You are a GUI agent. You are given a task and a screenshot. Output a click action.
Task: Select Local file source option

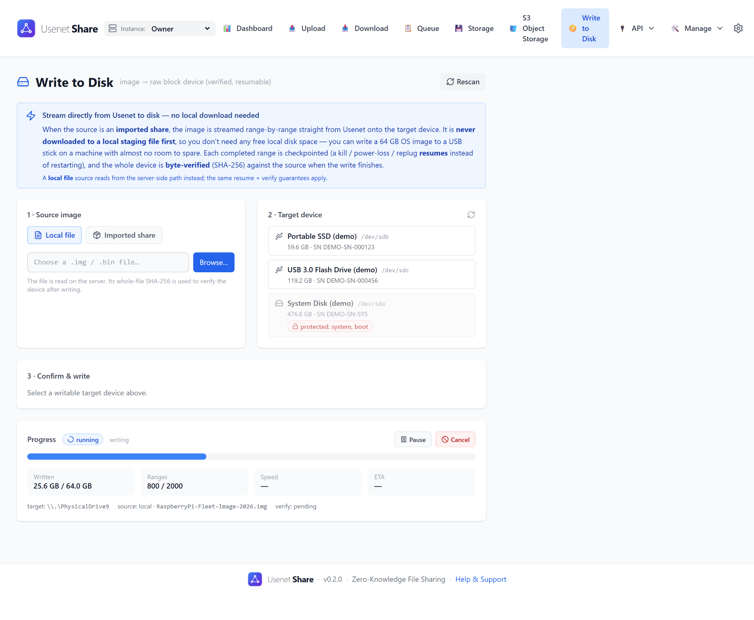pyautogui.click(x=55, y=235)
